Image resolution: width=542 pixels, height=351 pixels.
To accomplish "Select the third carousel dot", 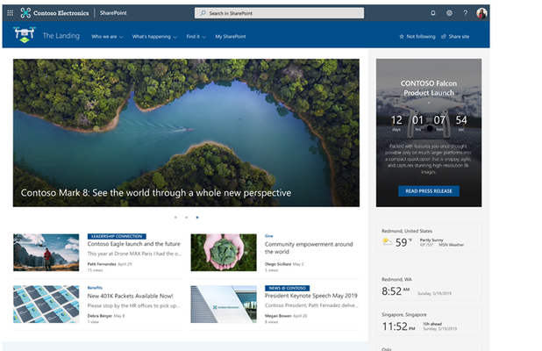I will pos(197,218).
